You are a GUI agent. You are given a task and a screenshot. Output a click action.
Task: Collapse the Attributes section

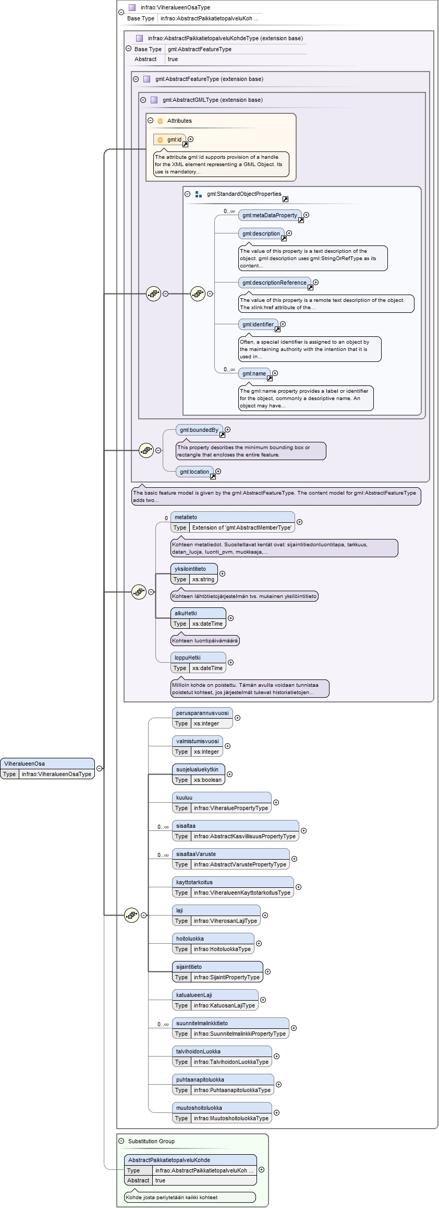click(150, 121)
